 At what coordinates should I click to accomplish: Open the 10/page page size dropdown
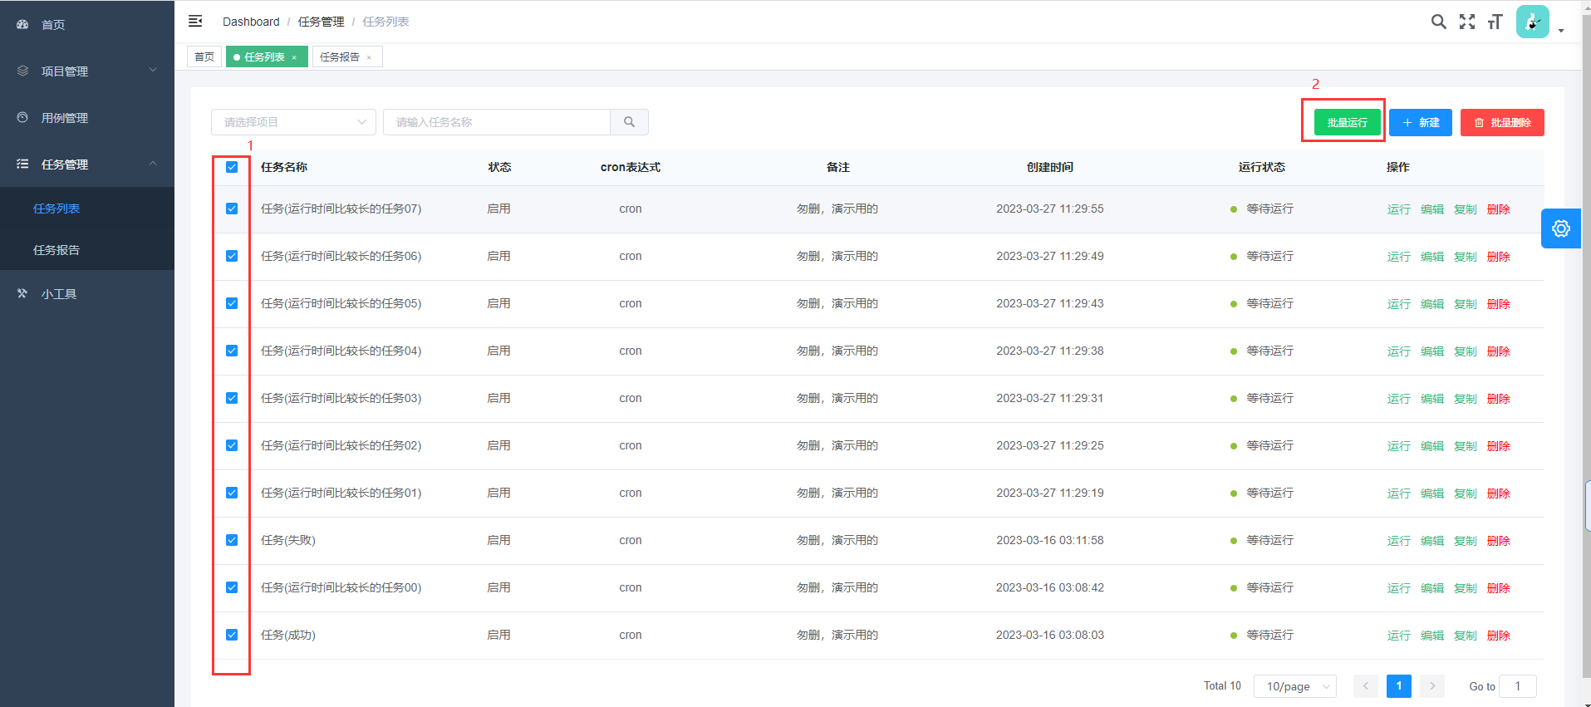coord(1294,686)
